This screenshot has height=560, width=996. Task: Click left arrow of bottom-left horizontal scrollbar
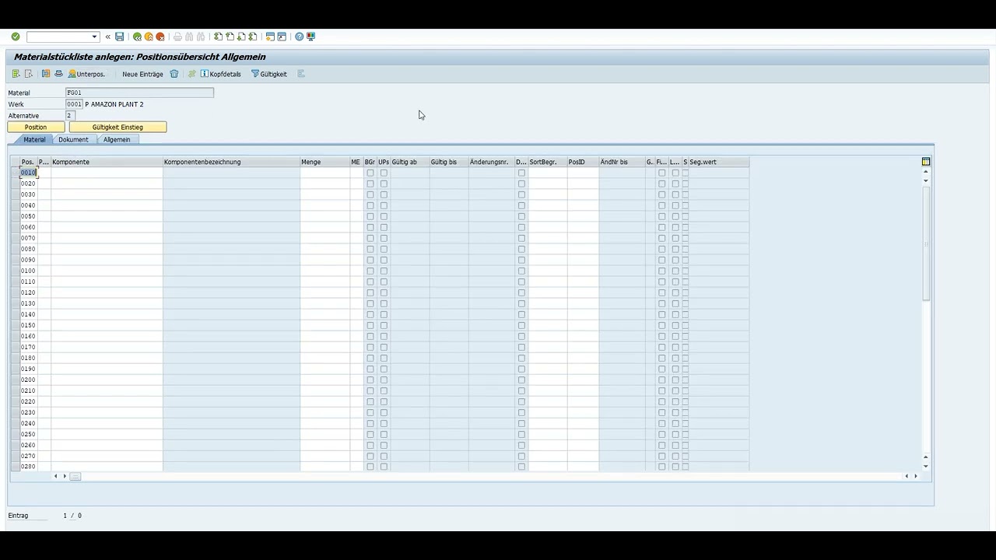55,476
